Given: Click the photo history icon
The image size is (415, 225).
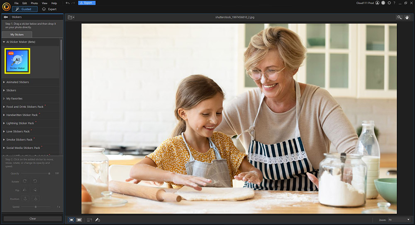Looking at the screenshot, I should 90,220.
